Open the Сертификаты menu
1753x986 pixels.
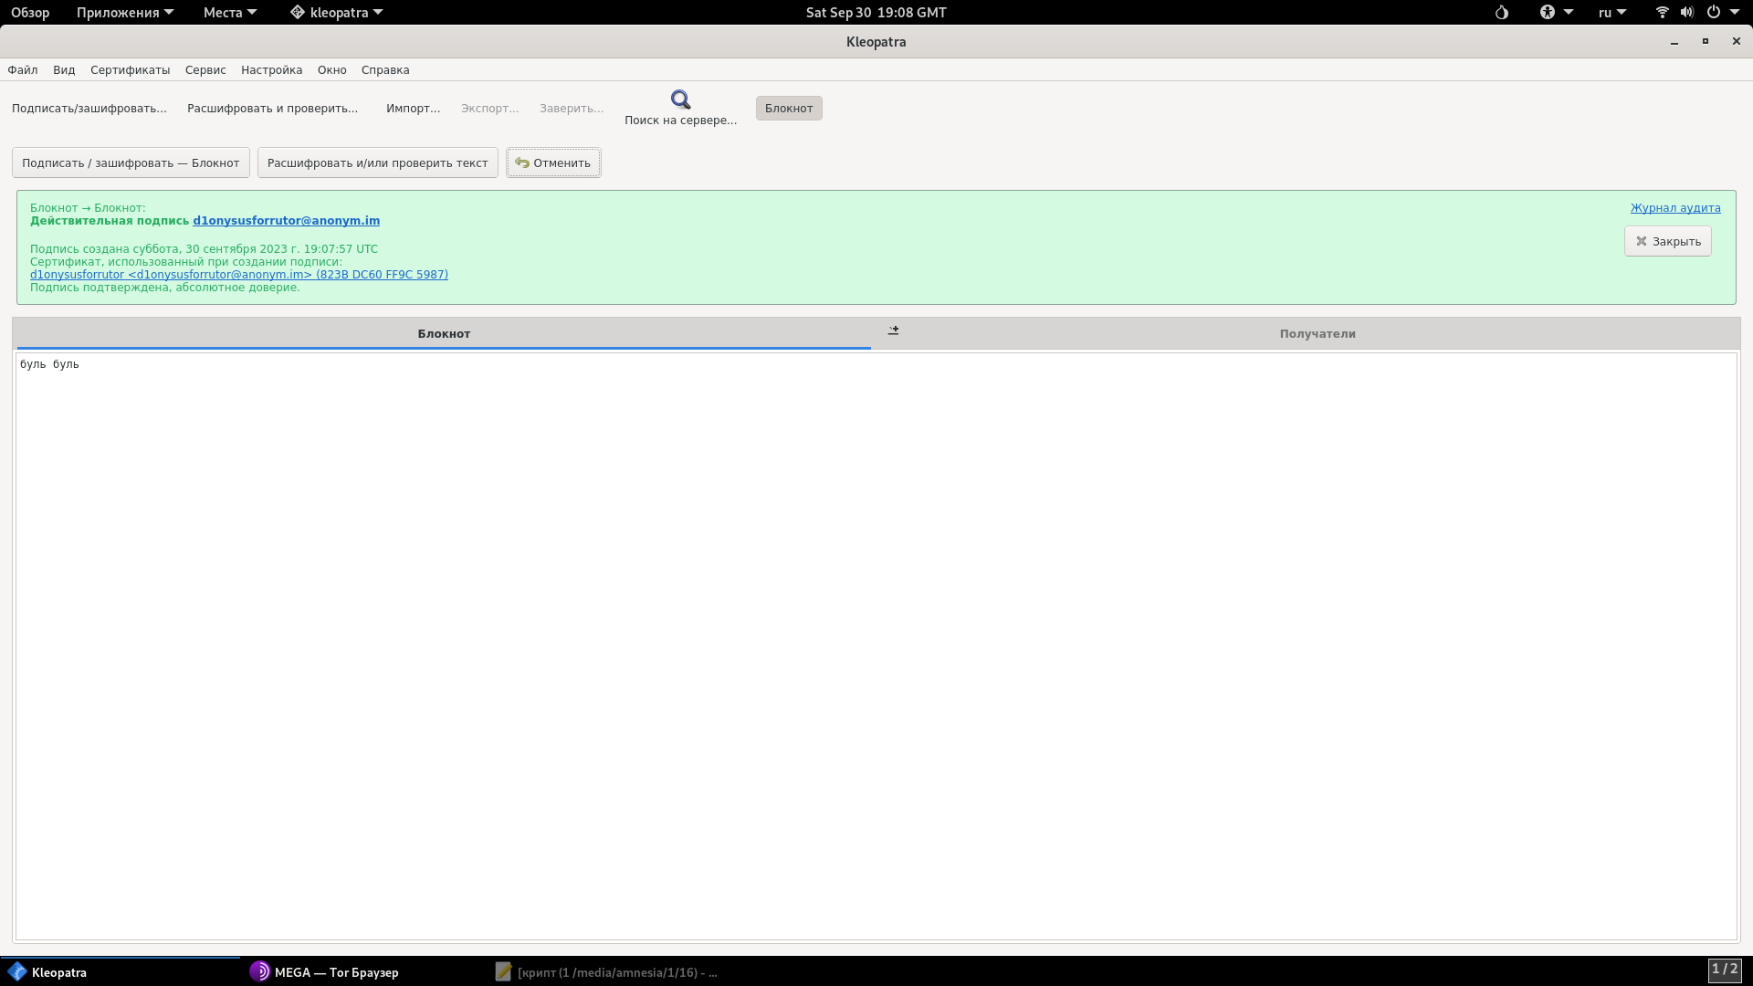pyautogui.click(x=130, y=69)
